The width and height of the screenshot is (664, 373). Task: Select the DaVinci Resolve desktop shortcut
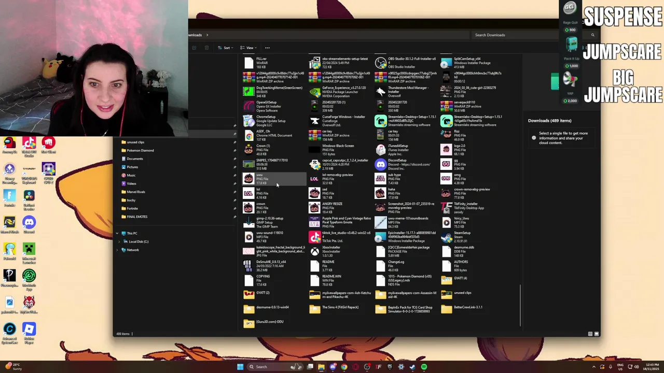point(29,198)
